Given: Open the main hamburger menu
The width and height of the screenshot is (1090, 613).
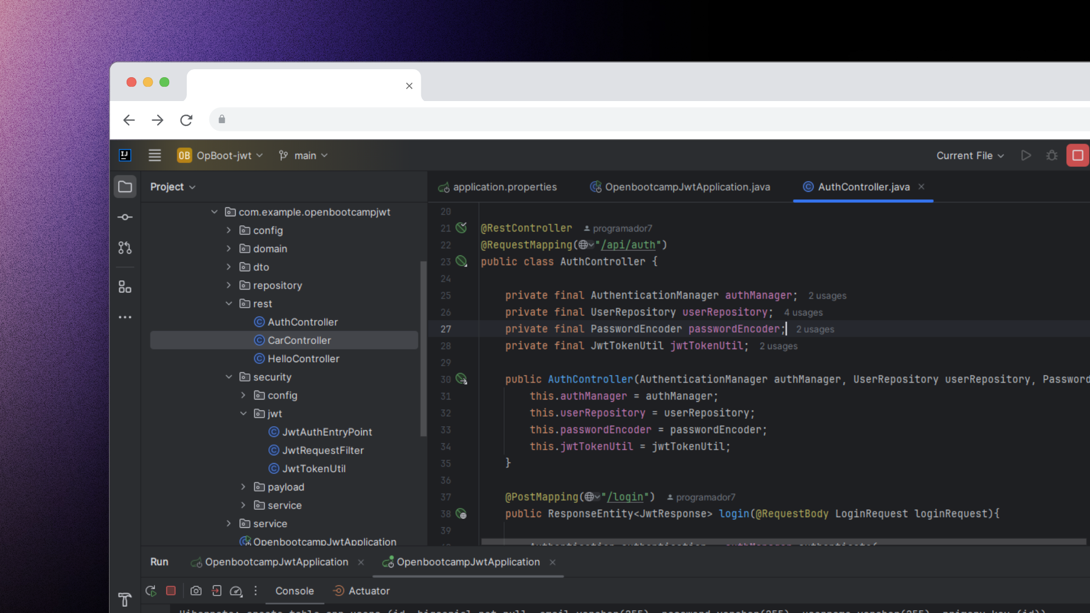Looking at the screenshot, I should pos(154,156).
